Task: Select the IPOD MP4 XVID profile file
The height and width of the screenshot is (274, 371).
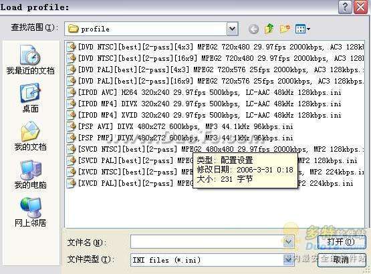Action: click(204, 115)
